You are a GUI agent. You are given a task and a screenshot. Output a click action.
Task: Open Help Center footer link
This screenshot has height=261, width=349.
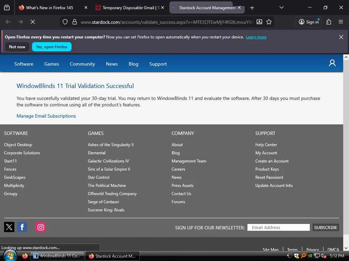click(266, 145)
